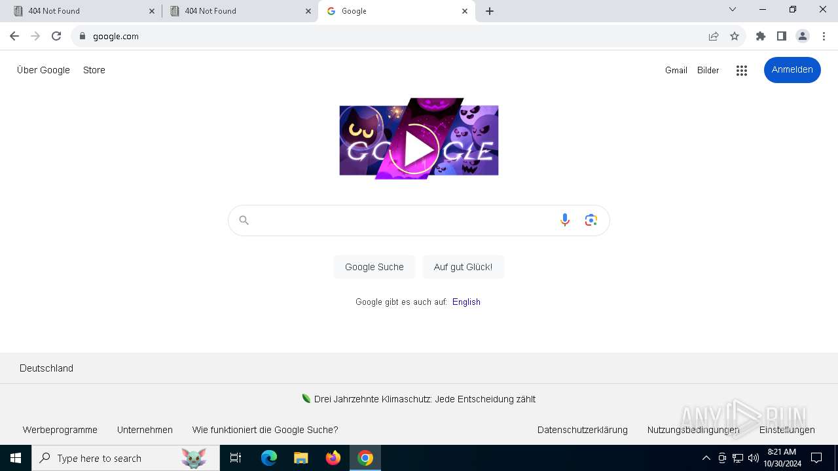Open Chrome three-dot menu
Image resolution: width=838 pixels, height=471 pixels.
tap(824, 36)
